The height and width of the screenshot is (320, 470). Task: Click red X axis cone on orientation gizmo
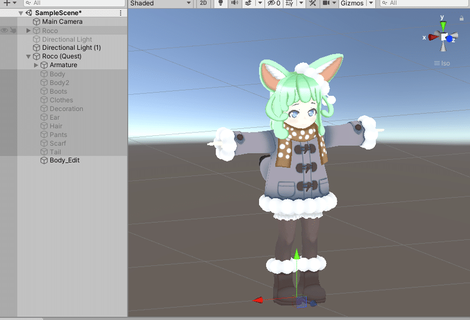tap(434, 37)
